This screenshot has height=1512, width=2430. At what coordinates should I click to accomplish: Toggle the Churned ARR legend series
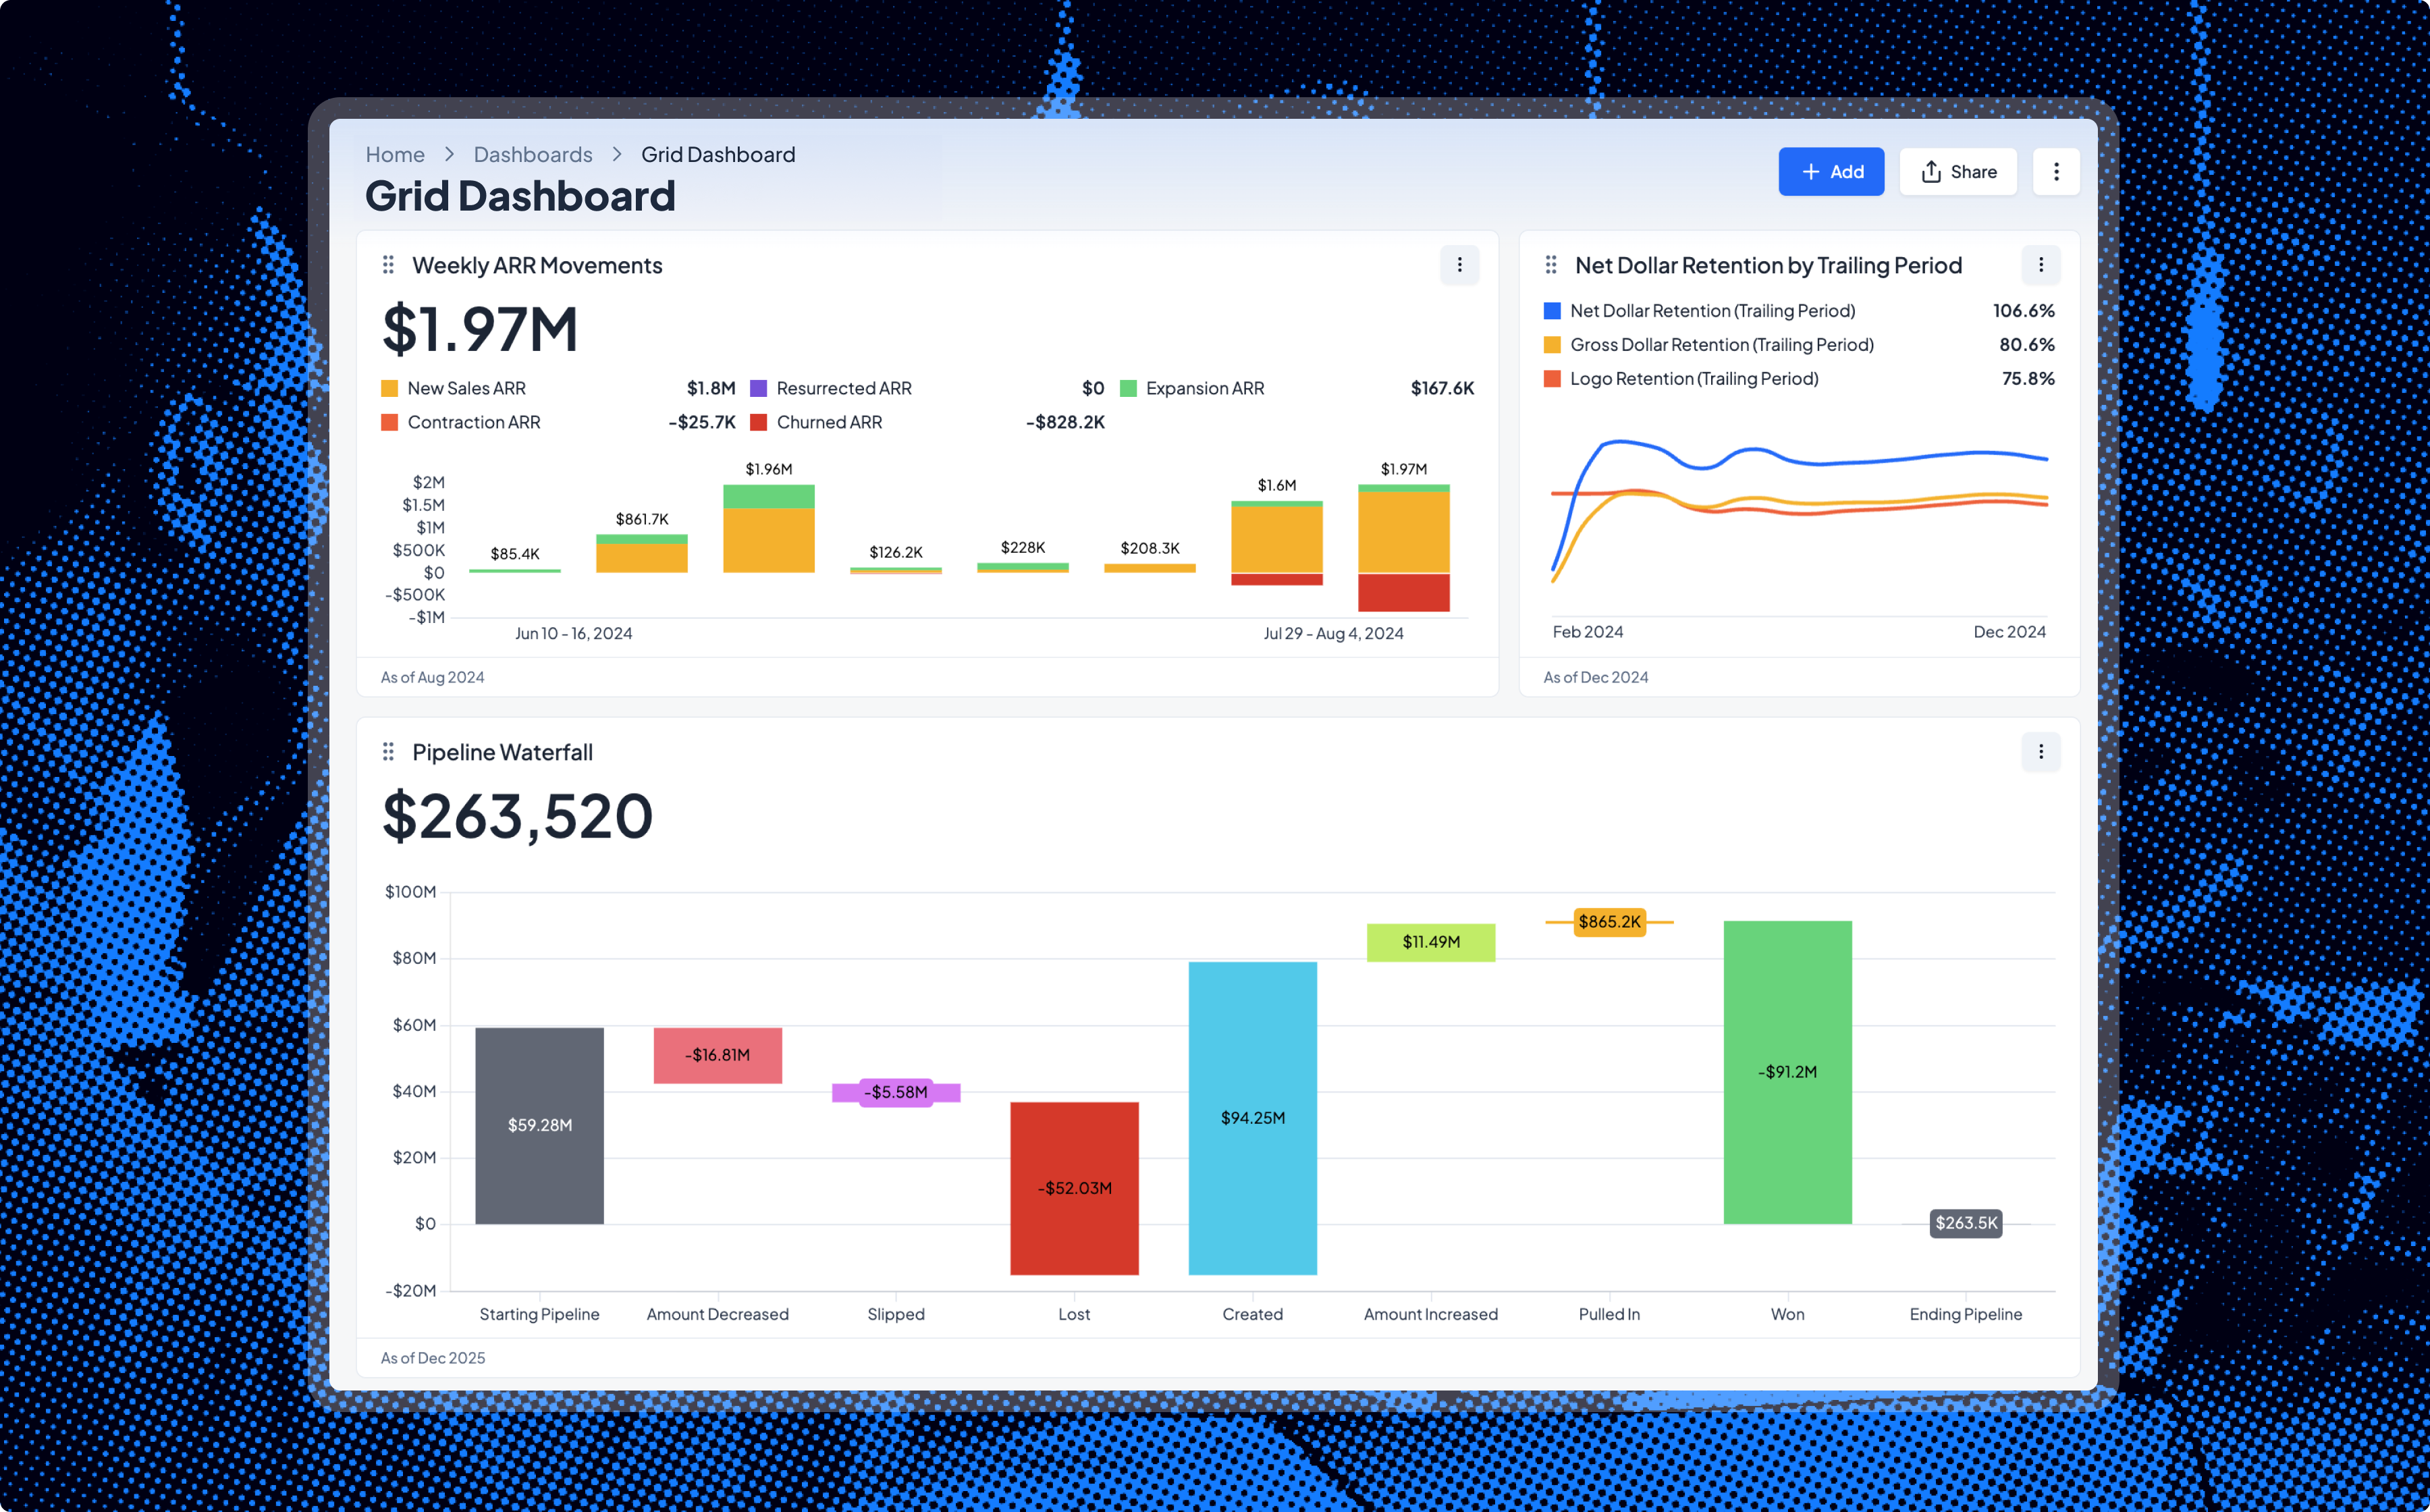pos(829,422)
